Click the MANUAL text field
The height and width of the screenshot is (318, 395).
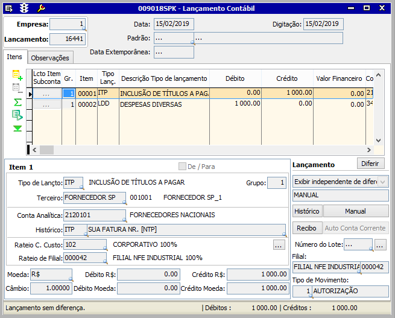(x=340, y=196)
